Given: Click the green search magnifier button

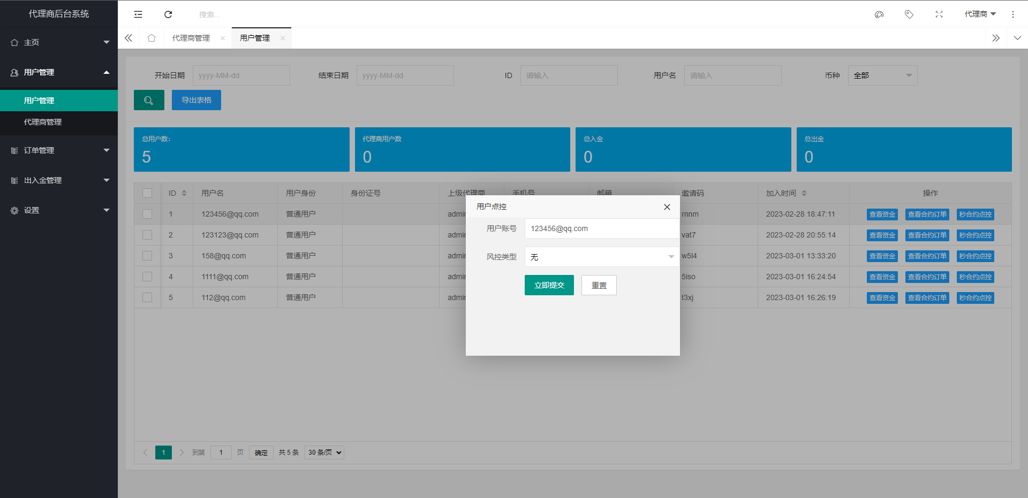Looking at the screenshot, I should click(x=149, y=100).
